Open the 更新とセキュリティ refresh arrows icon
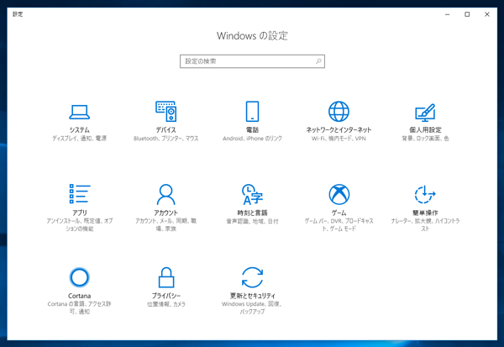 pyautogui.click(x=252, y=277)
